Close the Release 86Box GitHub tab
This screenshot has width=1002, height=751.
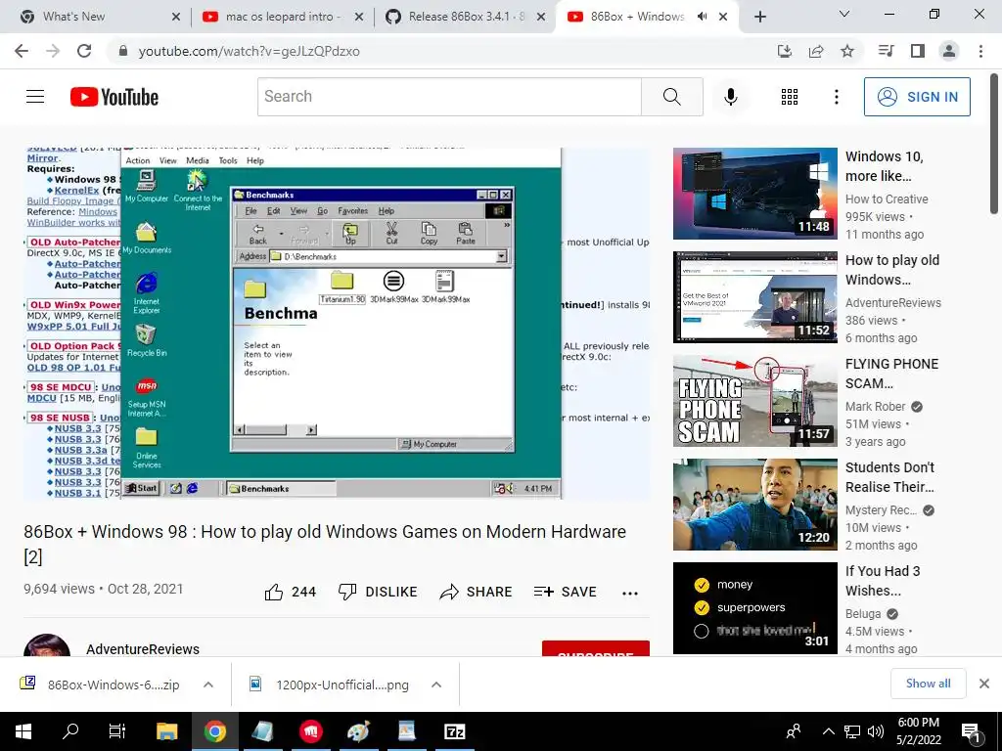(541, 17)
